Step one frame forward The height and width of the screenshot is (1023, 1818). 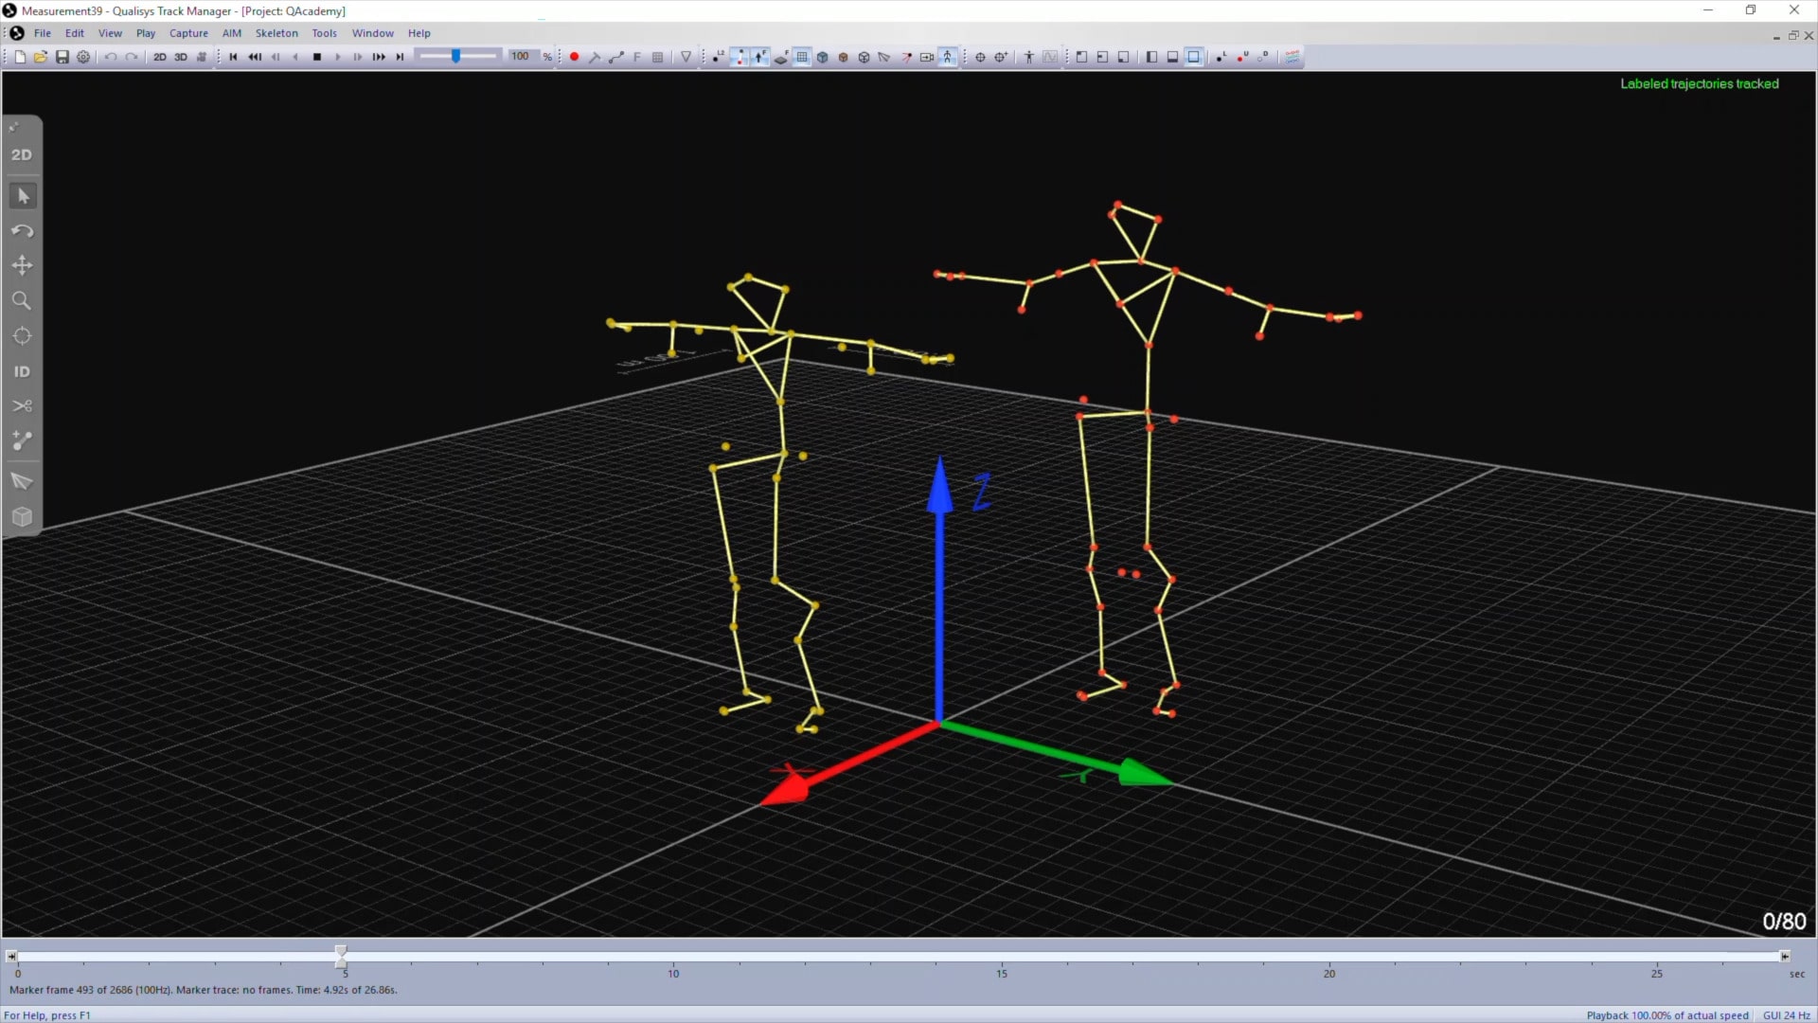[x=358, y=57]
